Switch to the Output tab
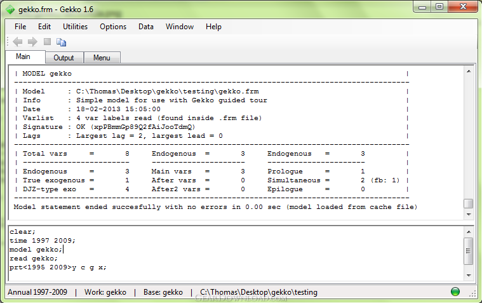The height and width of the screenshot is (303, 482). click(x=64, y=58)
